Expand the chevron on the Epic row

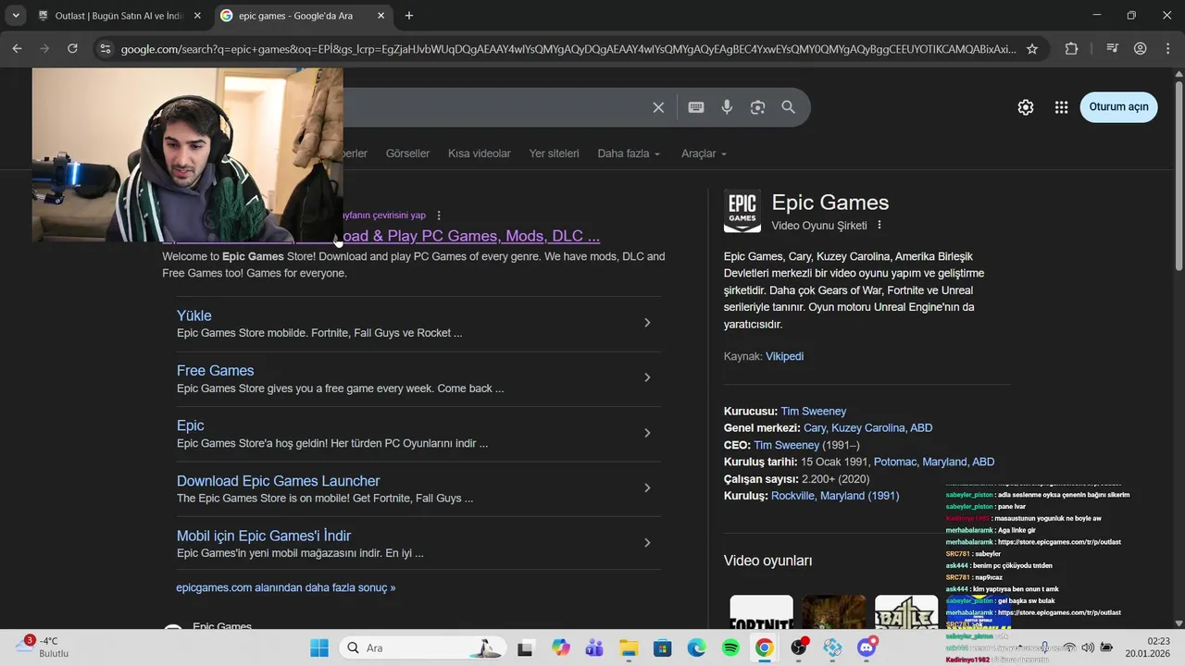point(647,433)
